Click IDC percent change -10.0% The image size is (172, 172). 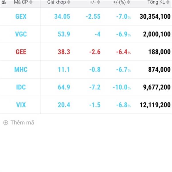[122, 87]
